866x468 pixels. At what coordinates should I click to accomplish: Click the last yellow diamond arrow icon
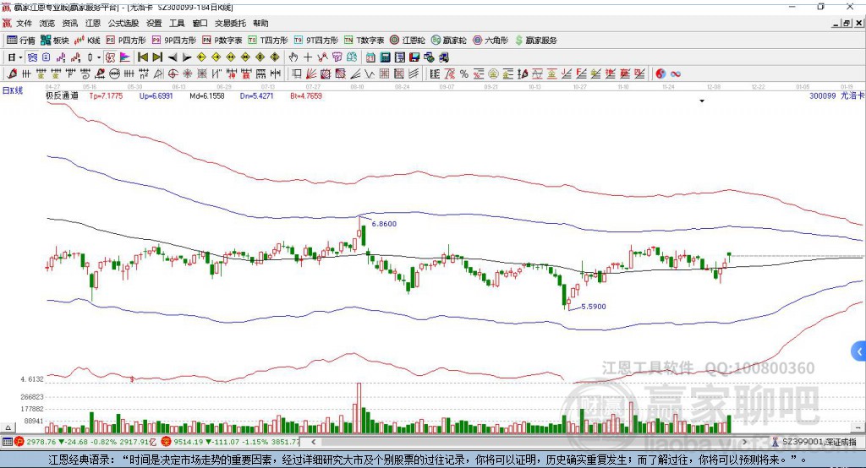pos(275,57)
